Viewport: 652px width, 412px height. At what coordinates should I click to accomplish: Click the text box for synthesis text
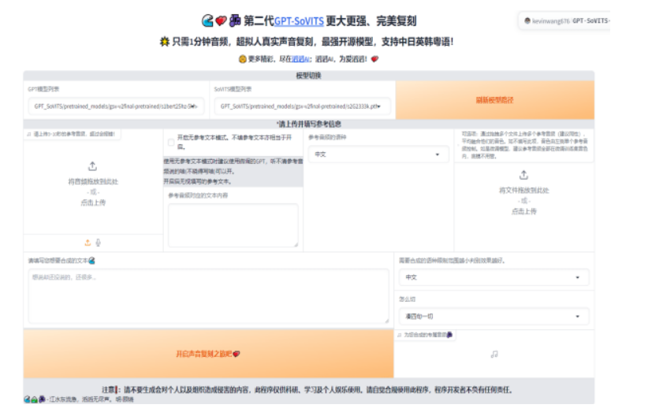coord(208,297)
